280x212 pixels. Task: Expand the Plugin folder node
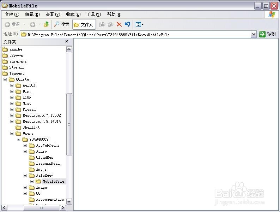[x=12, y=109]
